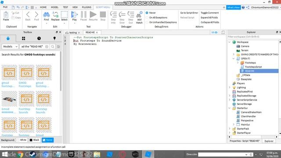This screenshot has height=158, width=281.
Task: Click Go to Script Error
Action: pos(189,13)
